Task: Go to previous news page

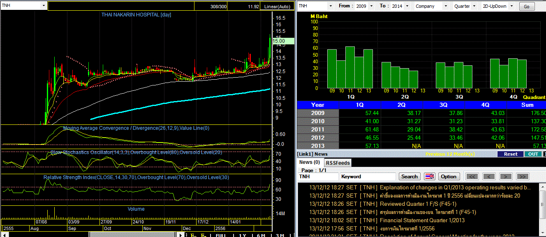Action: coord(489,177)
